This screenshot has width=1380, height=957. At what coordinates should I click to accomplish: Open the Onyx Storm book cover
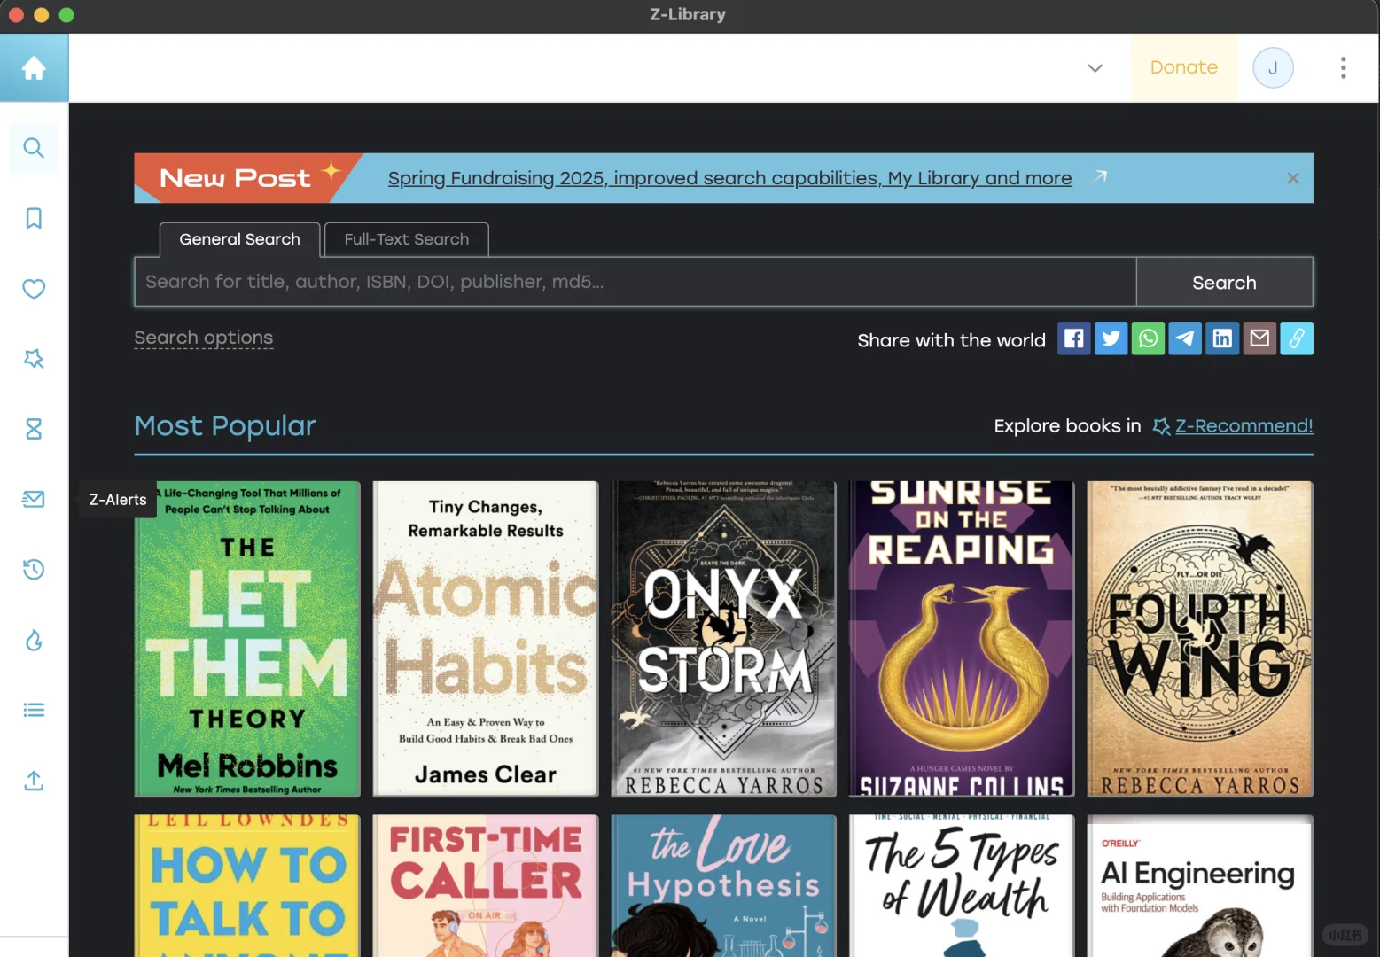[x=723, y=639]
